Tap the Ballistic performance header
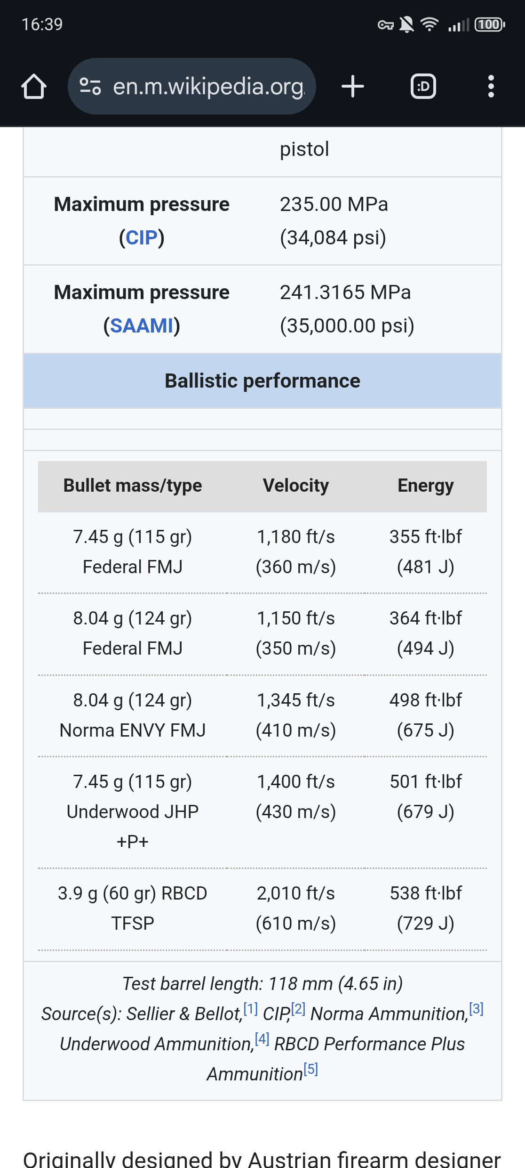Image resolution: width=525 pixels, height=1168 pixels. point(262,381)
